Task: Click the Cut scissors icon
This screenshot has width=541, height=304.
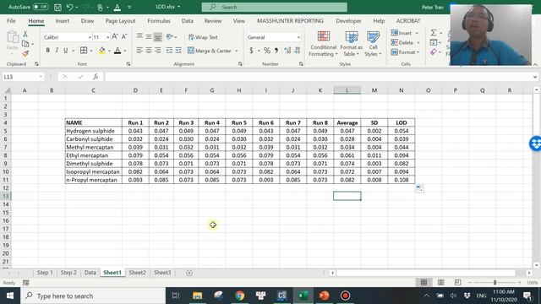Action: tap(25, 34)
